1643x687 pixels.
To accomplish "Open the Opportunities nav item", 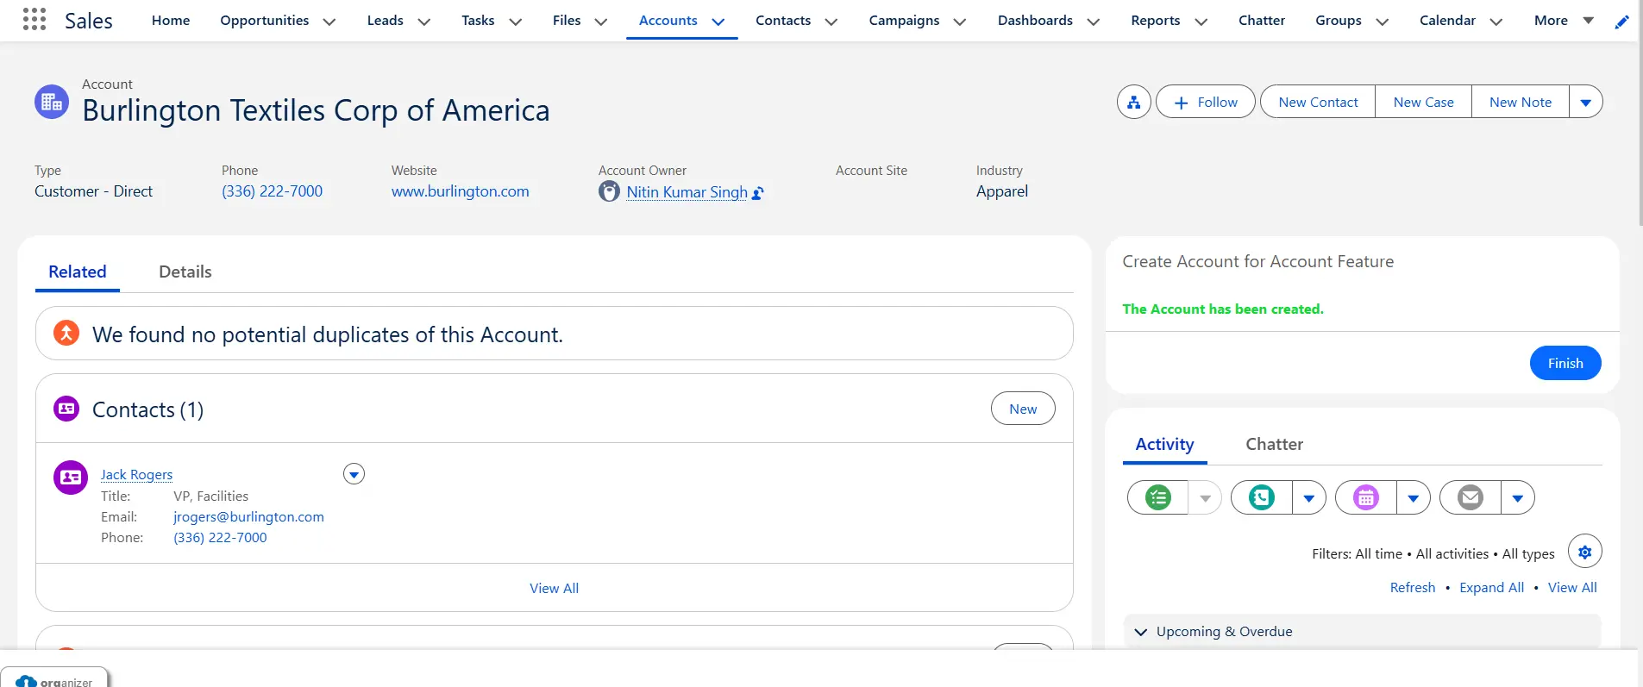I will pos(264,21).
